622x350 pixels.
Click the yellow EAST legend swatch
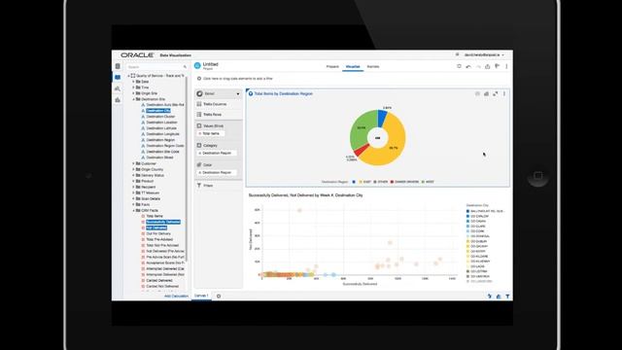[361, 182]
